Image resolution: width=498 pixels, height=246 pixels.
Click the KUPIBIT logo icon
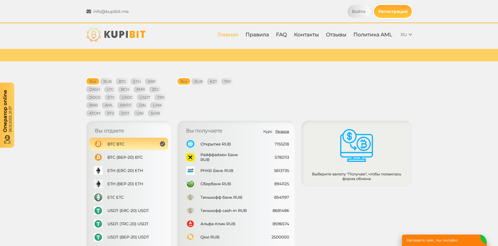[94, 35]
